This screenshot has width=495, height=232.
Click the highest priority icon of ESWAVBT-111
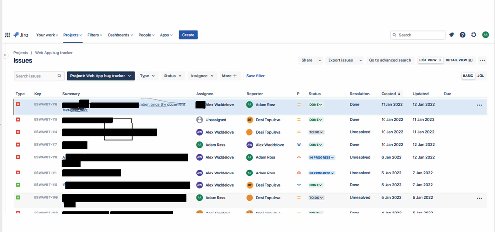tap(299, 173)
